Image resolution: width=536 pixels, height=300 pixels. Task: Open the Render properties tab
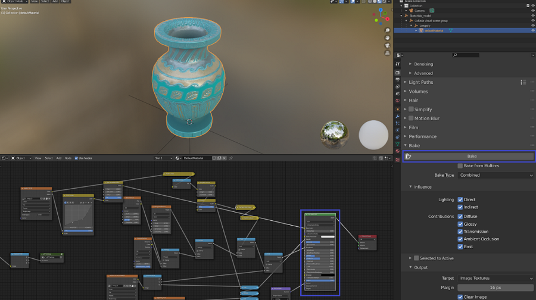(397, 73)
